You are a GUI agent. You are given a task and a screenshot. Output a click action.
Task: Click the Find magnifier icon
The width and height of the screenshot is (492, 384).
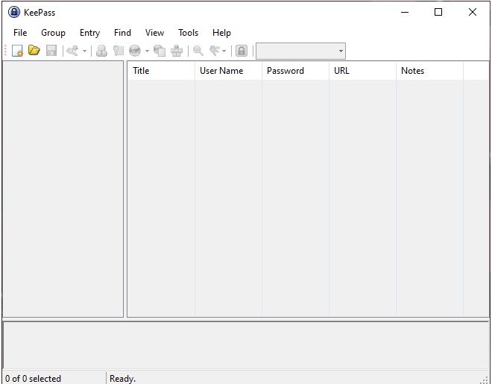(198, 51)
